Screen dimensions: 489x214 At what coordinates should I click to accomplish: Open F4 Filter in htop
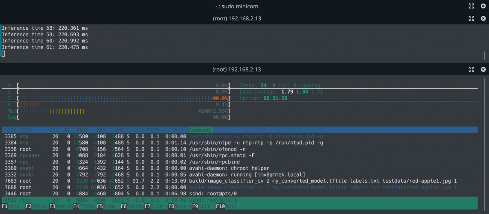82,206
